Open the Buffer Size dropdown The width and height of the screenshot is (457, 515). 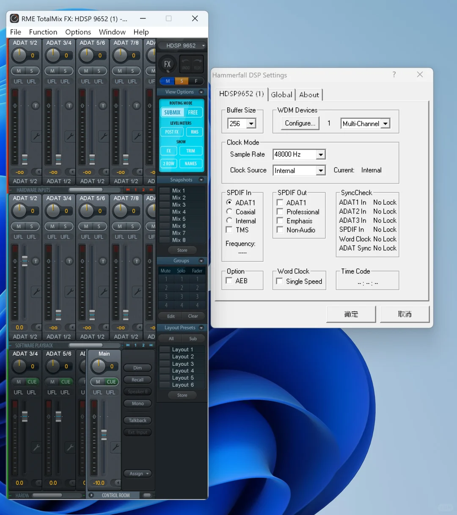click(251, 123)
